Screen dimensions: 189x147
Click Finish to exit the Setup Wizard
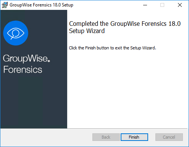pyautogui.click(x=134, y=137)
